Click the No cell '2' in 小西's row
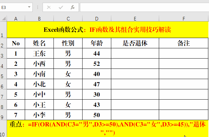The image size is (209, 137). [x=16, y=64]
